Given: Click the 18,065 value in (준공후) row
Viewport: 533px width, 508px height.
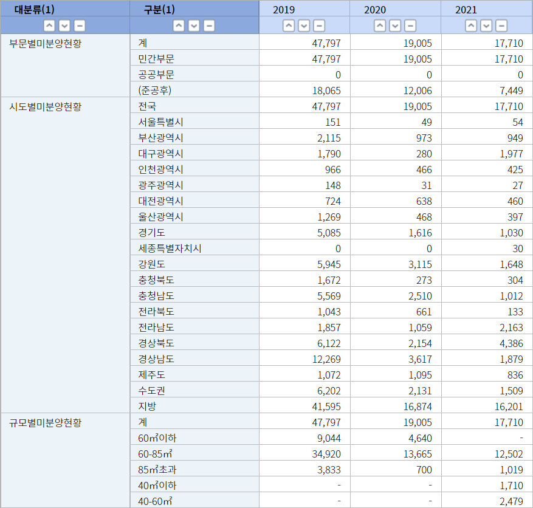Looking at the screenshot, I should pos(326,91).
